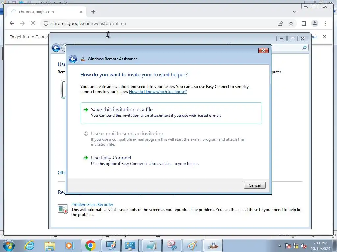Viewport: 337px width, 252px height.
Task: Open Windows Start menu
Action: [x=9, y=245]
